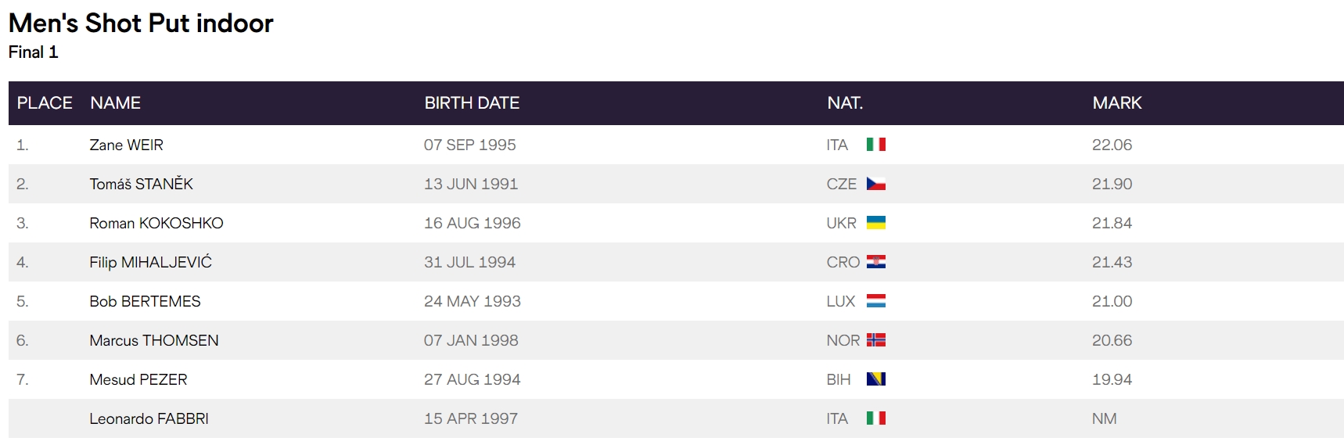Click the Luxembourg flag icon
Screen dimensions: 1344x445
pos(875,301)
